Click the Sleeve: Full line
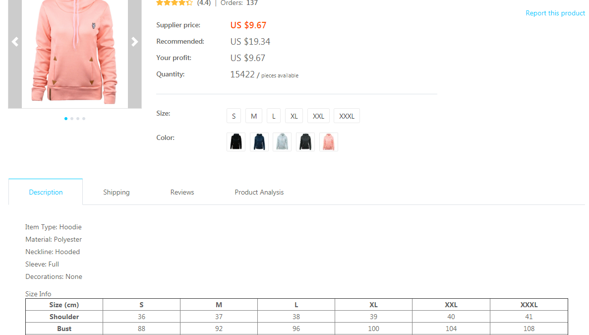The width and height of the screenshot is (589, 335). click(x=42, y=265)
